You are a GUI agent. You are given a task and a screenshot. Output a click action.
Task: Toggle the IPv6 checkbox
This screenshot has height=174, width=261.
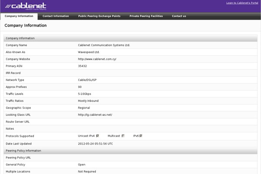[x=141, y=136]
